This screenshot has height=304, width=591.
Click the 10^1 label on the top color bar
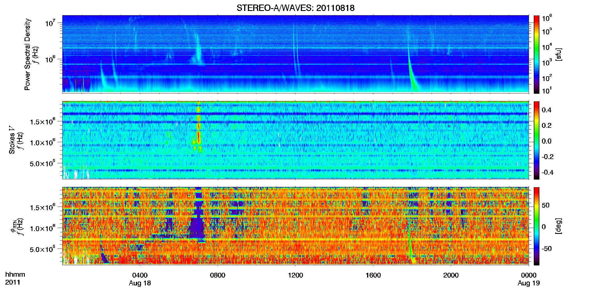pyautogui.click(x=547, y=90)
